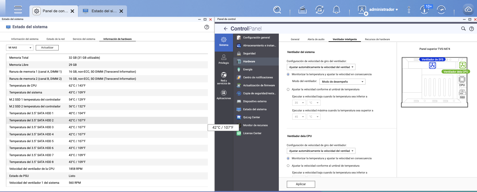
Task: Expand the administrador user menu
Action: (383, 10)
